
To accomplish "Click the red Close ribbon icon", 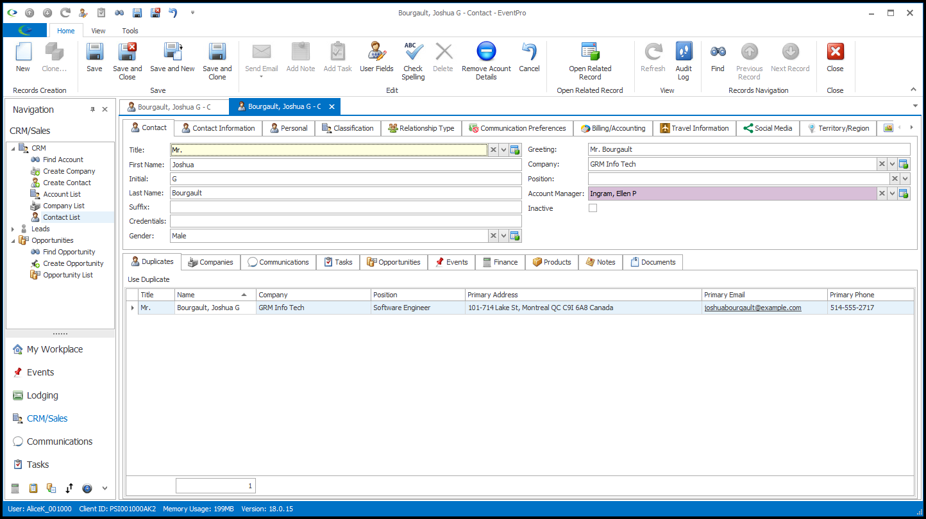I will coord(835,52).
